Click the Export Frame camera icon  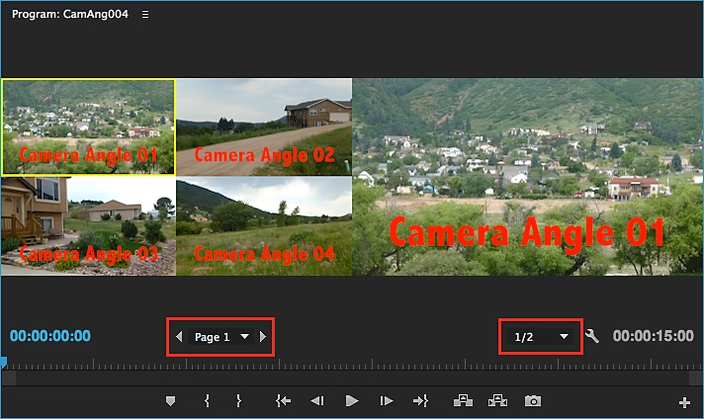tap(533, 400)
